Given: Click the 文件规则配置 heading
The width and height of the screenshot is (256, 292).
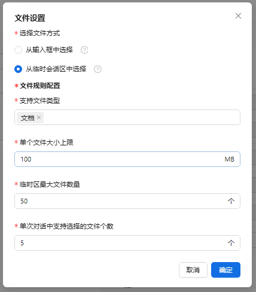Looking at the screenshot, I should [x=40, y=86].
